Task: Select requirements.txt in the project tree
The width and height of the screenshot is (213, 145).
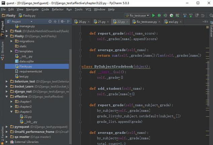Action: pyautogui.click(x=31, y=71)
